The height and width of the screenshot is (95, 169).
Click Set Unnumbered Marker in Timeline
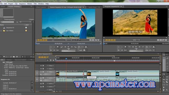tap(53, 60)
